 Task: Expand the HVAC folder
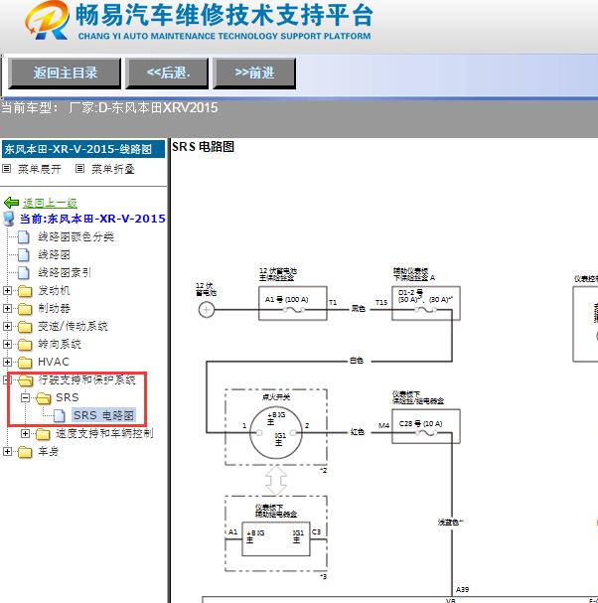point(7,362)
